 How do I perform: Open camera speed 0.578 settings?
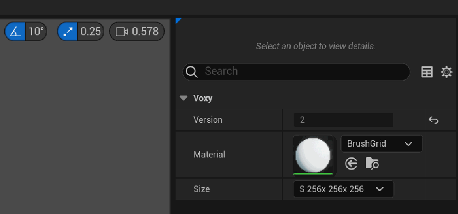(137, 31)
